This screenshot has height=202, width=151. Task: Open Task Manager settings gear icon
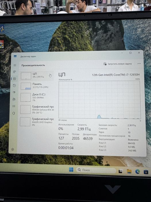click(13, 149)
